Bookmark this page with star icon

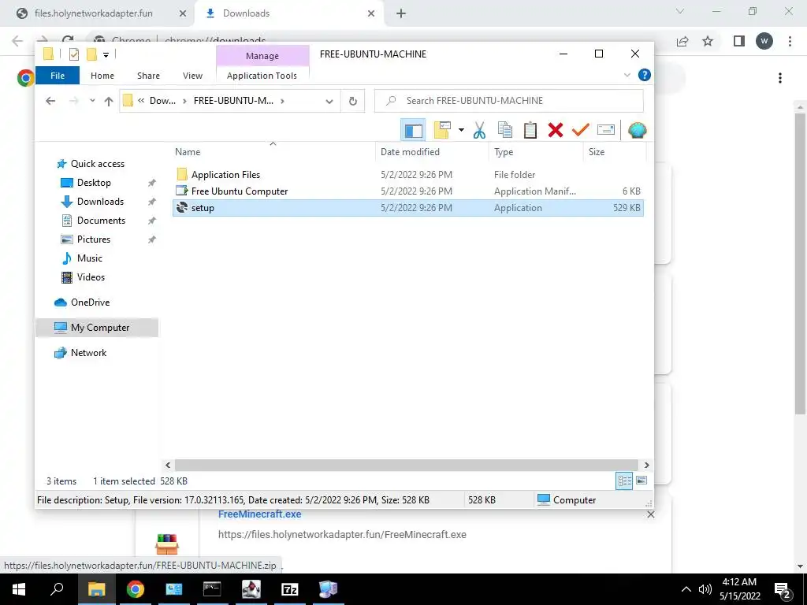coord(708,41)
